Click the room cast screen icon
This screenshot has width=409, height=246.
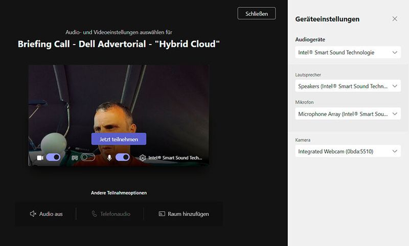162,214
